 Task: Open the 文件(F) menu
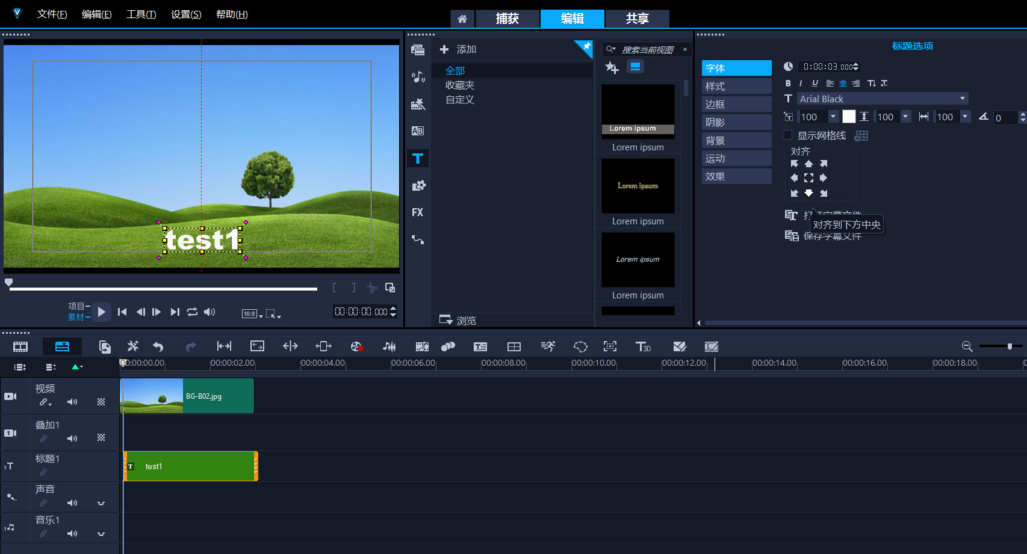pyautogui.click(x=52, y=14)
